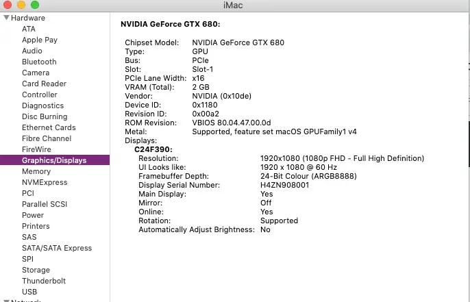
Task: Open Bluetooth hardware info
Action: coord(39,62)
